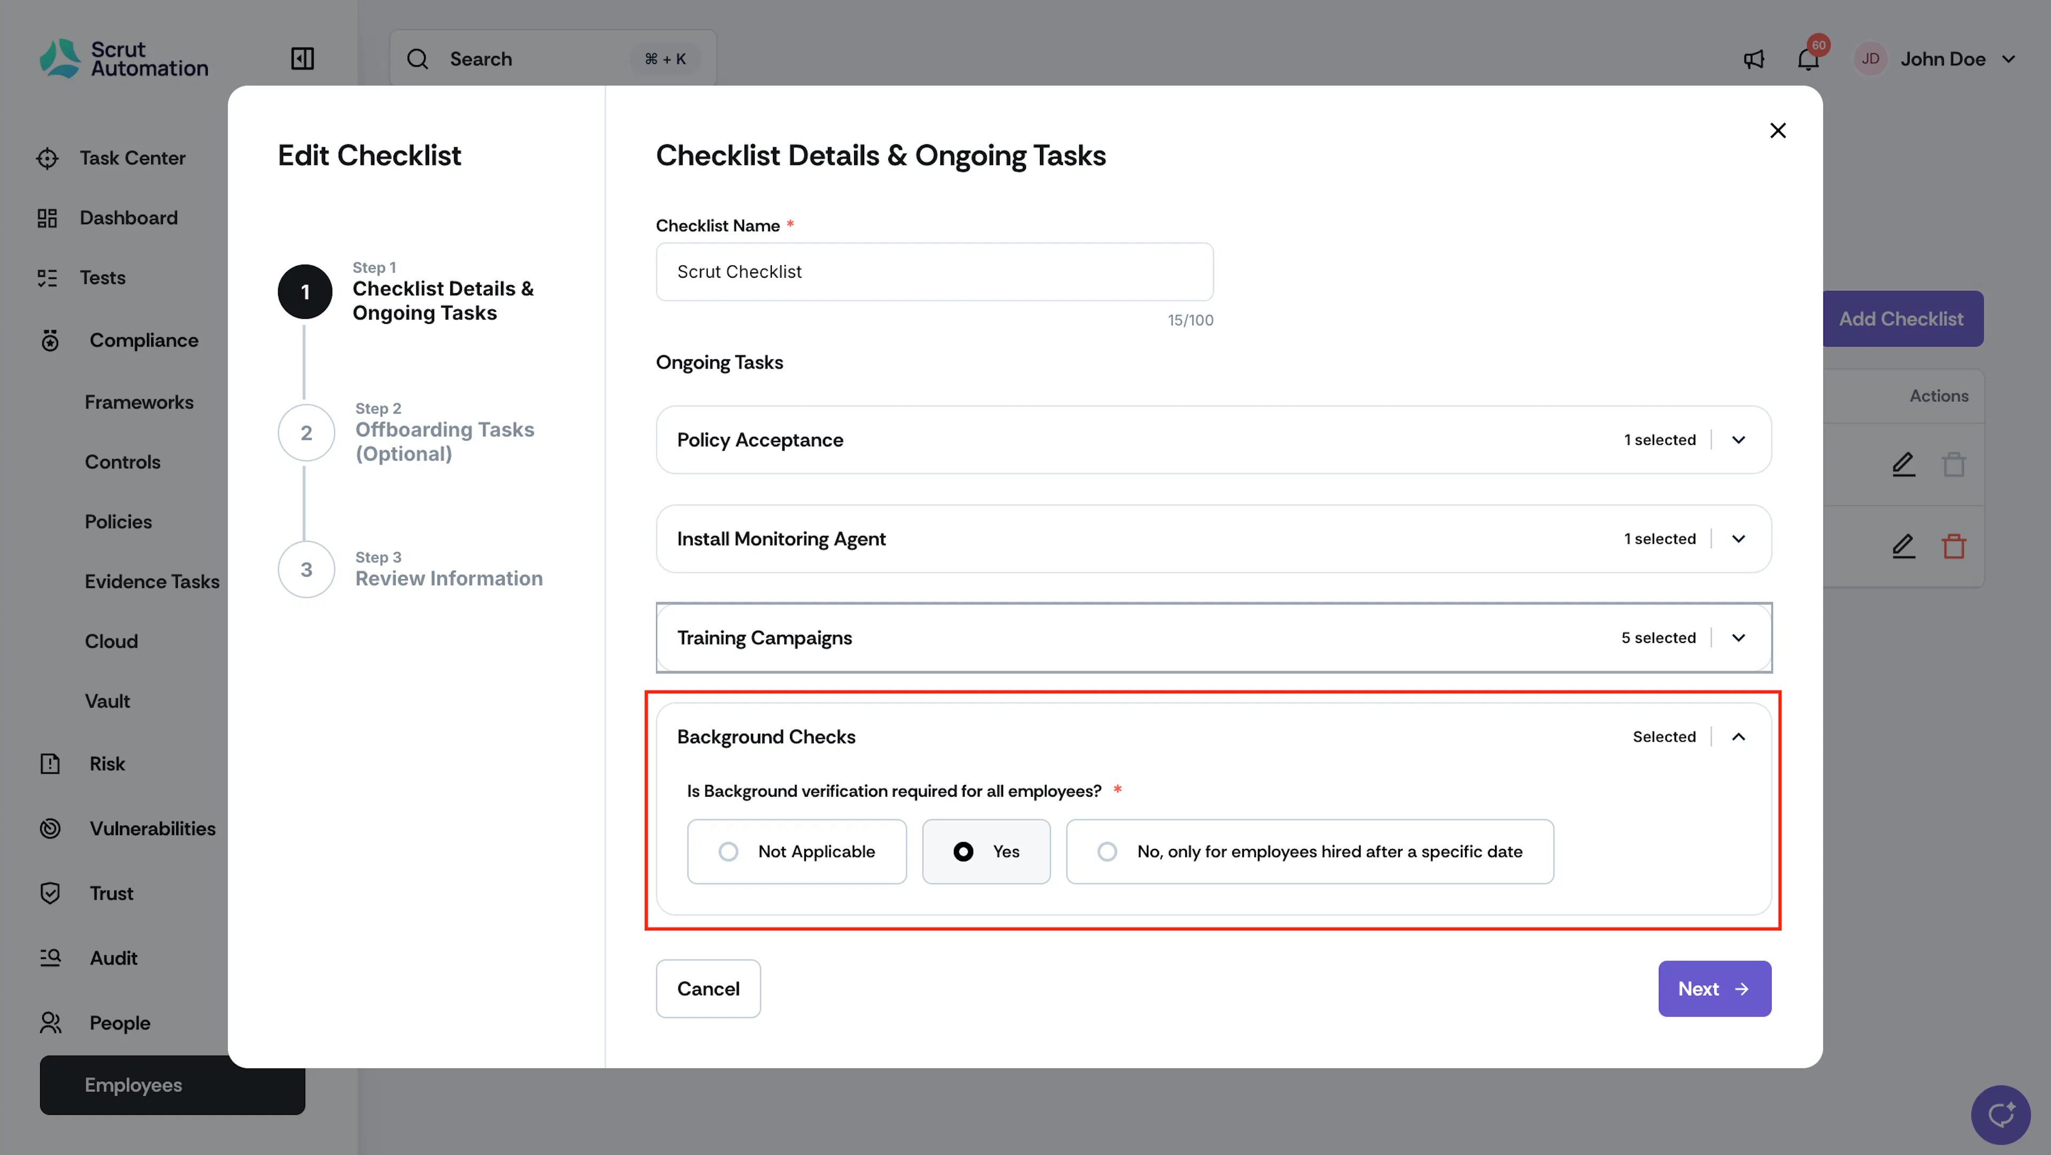Click the Dashboard grid icon
The height and width of the screenshot is (1155, 2051).
point(48,218)
